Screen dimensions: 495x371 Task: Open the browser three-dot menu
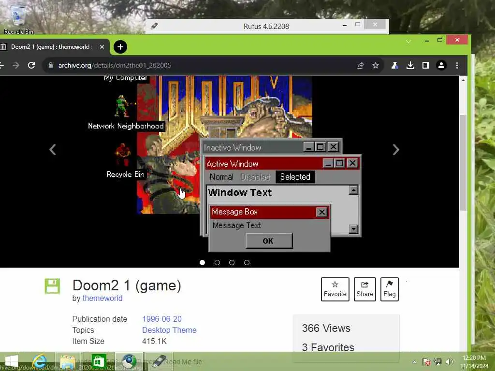point(457,65)
